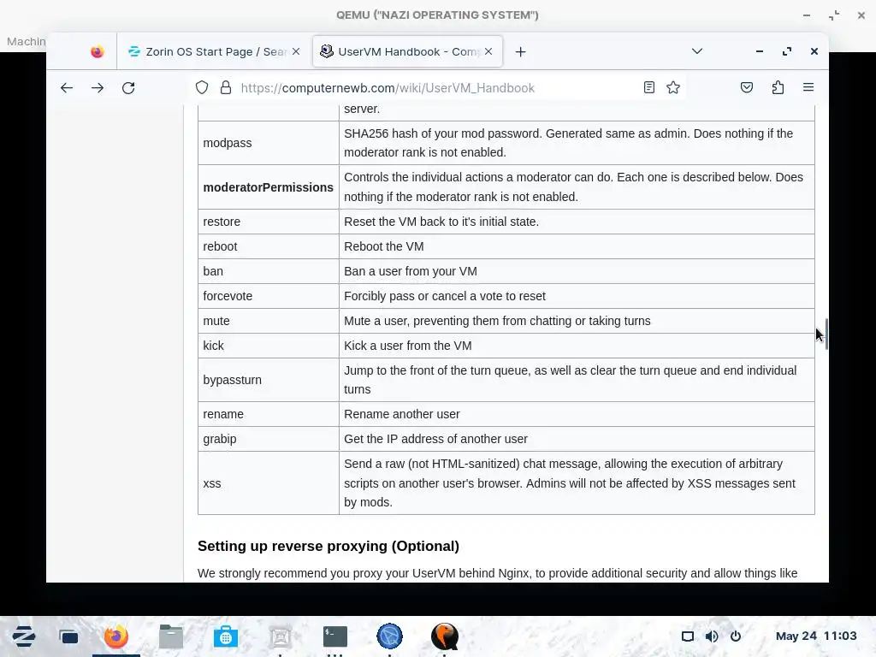Save the page to Pocket
The height and width of the screenshot is (657, 876).
point(746,87)
